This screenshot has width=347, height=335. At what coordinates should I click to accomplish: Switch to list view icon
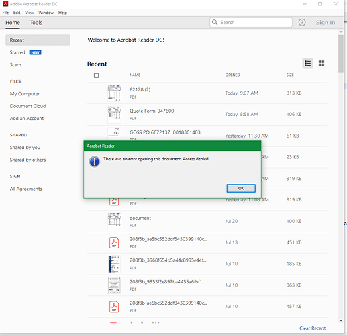pyautogui.click(x=307, y=64)
